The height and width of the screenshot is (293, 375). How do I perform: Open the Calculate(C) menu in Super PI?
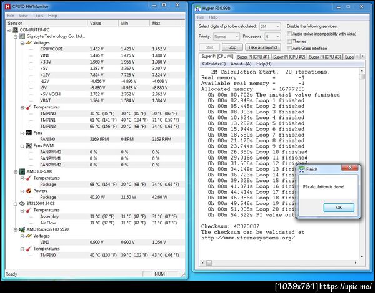pos(214,64)
